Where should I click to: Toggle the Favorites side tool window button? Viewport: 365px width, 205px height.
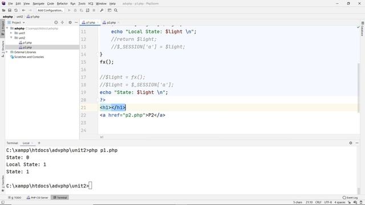point(2,183)
